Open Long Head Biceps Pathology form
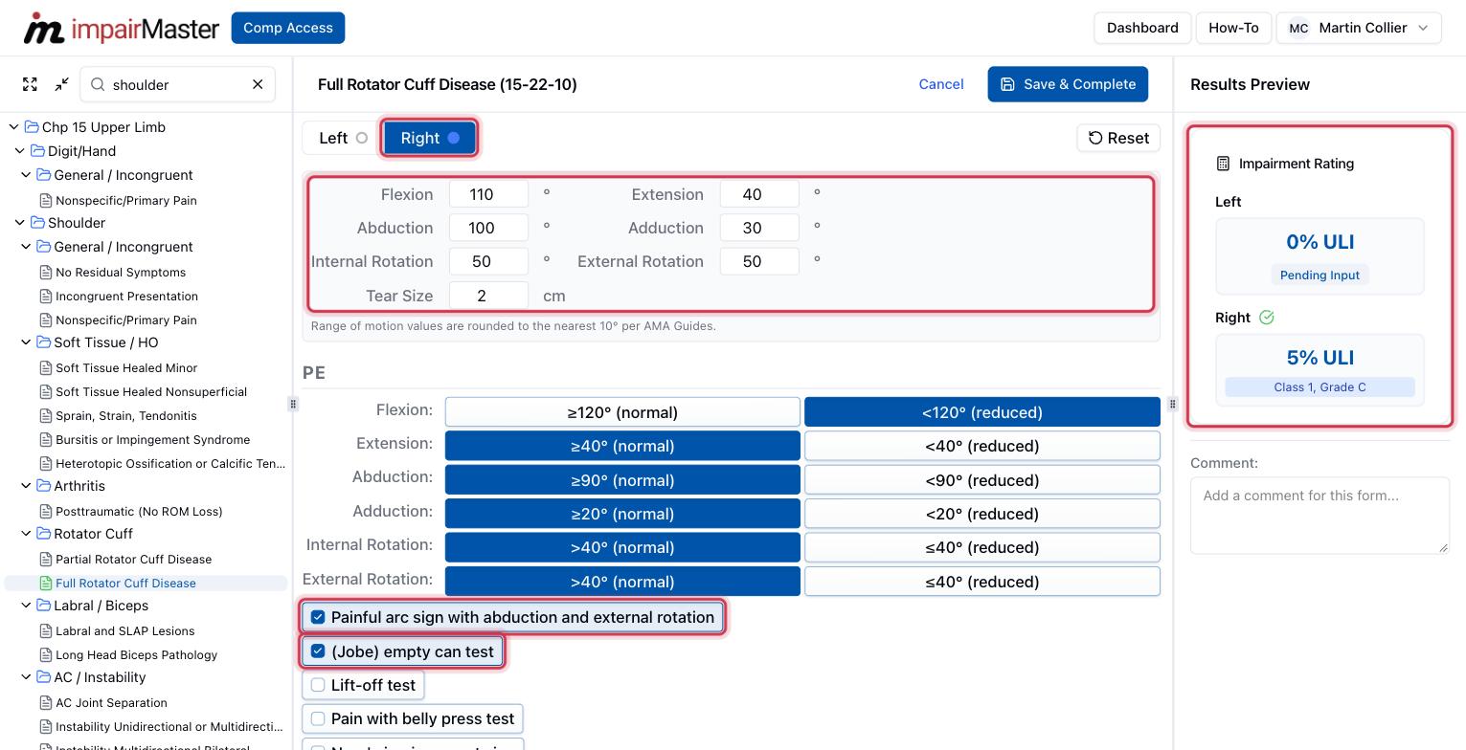The width and height of the screenshot is (1466, 750). point(136,654)
